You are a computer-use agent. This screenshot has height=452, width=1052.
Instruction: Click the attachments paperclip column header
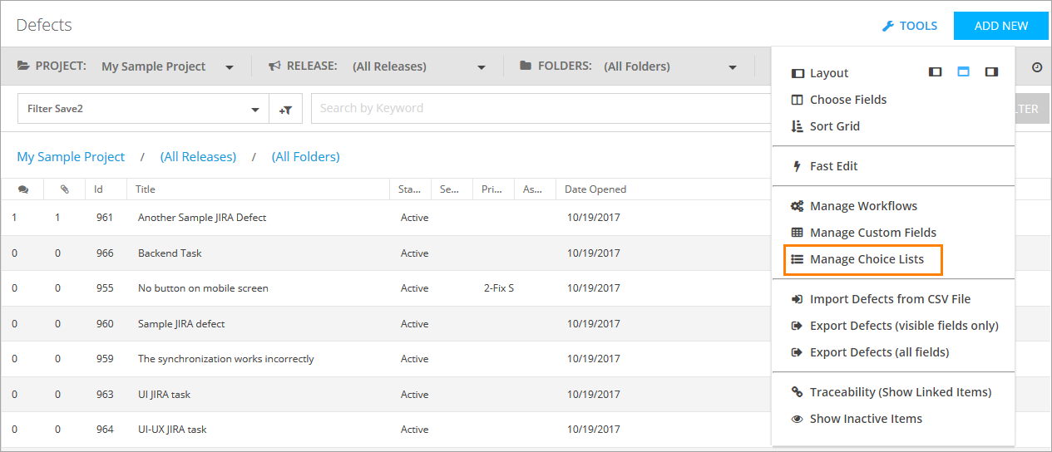coord(64,189)
